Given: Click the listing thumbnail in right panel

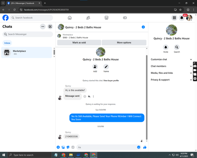Looking at the screenshot, I should pos(171,30).
